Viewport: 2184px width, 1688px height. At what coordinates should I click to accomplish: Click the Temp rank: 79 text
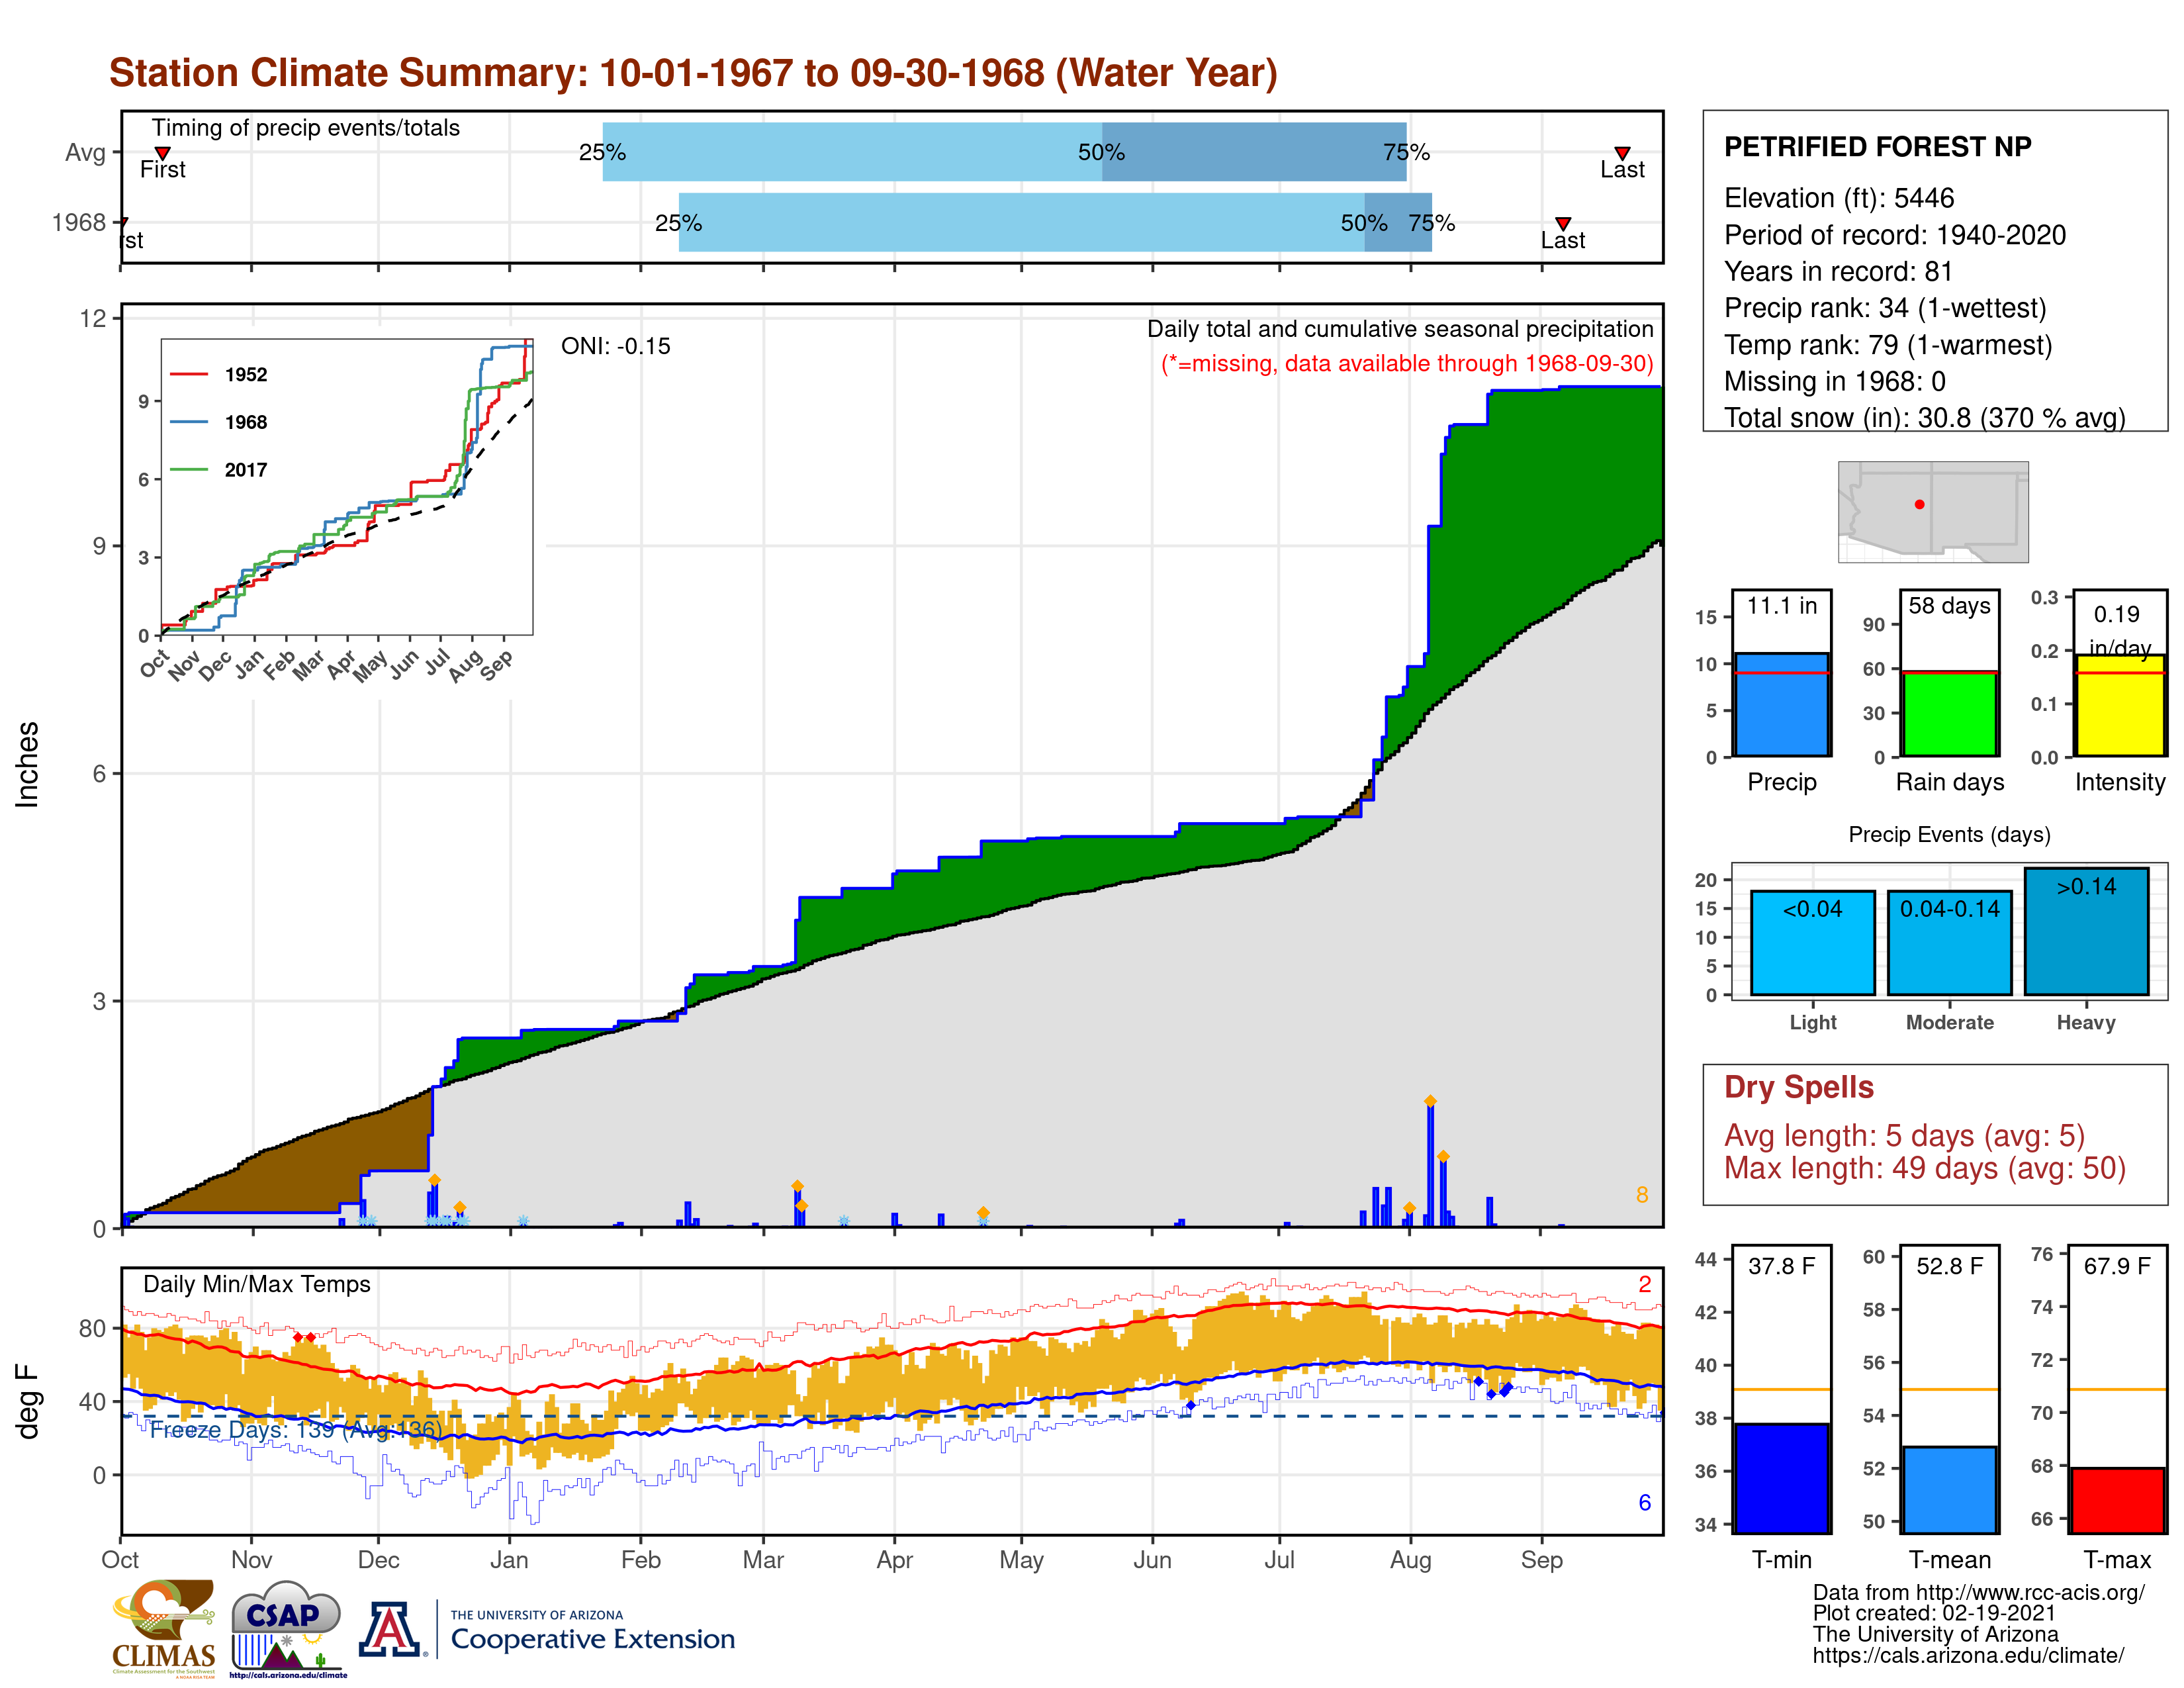click(1888, 345)
